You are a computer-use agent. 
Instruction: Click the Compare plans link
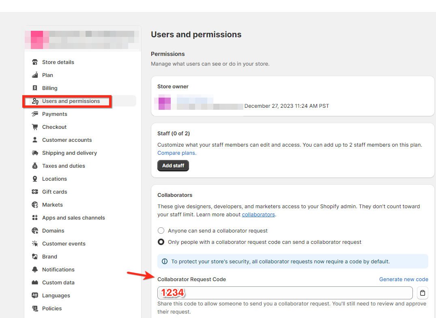click(176, 153)
